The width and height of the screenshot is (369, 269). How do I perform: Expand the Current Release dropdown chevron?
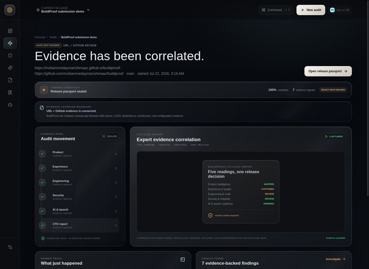click(x=88, y=10)
